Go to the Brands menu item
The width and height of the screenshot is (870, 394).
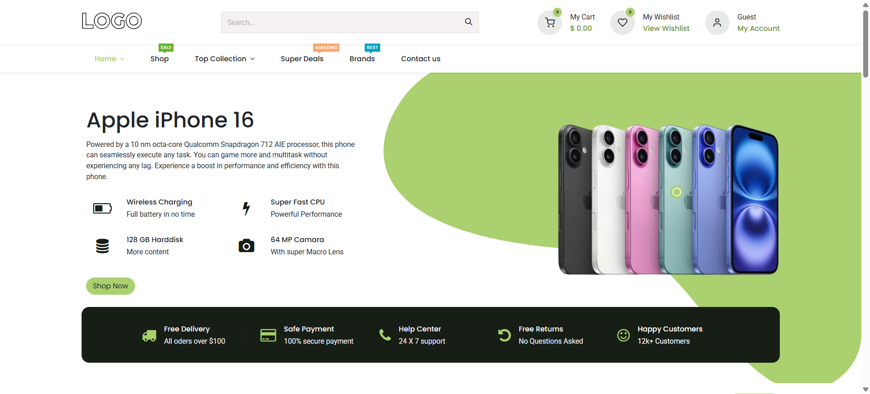click(362, 59)
